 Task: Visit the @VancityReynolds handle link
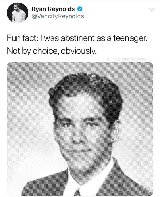pyautogui.click(x=58, y=16)
